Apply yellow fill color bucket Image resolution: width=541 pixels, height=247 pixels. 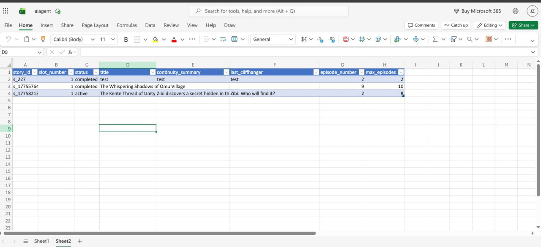[x=155, y=39]
